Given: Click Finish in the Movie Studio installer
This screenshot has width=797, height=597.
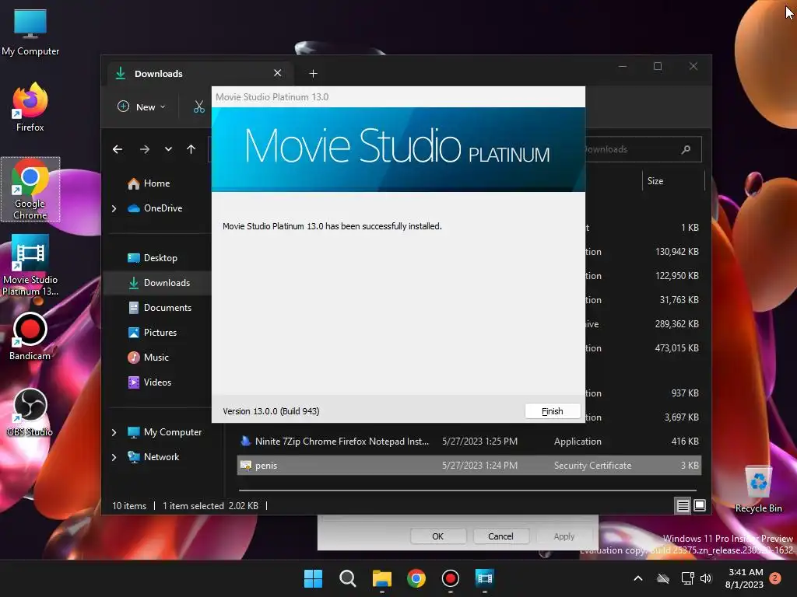Looking at the screenshot, I should tap(552, 411).
